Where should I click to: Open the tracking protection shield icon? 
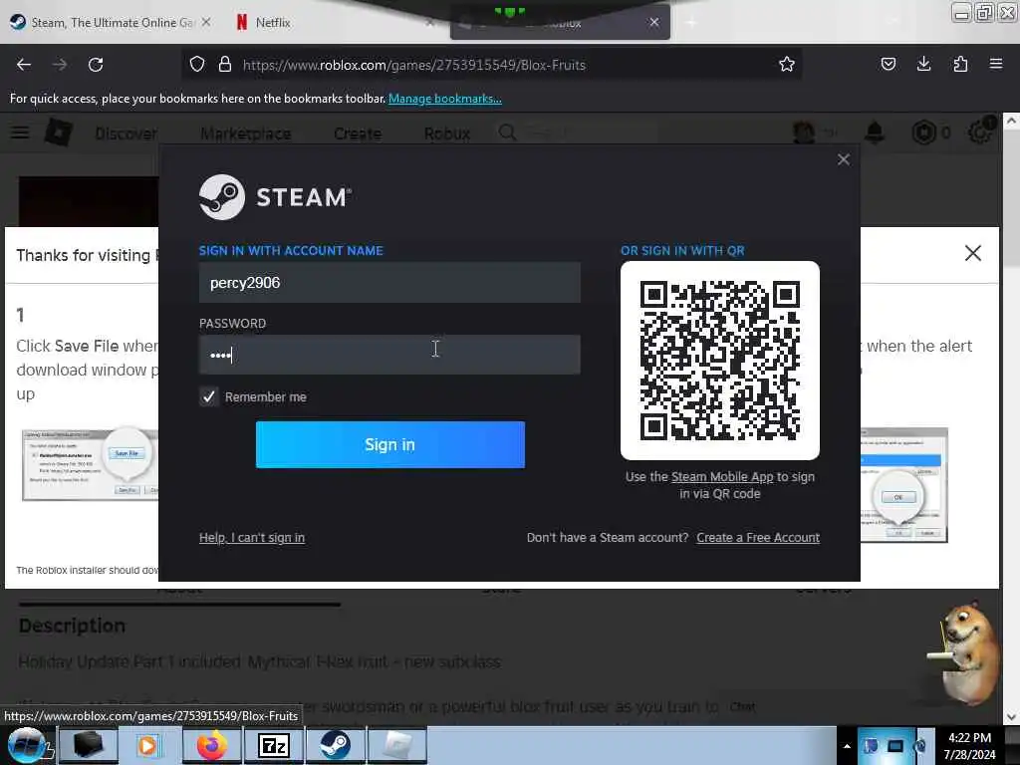pyautogui.click(x=197, y=64)
